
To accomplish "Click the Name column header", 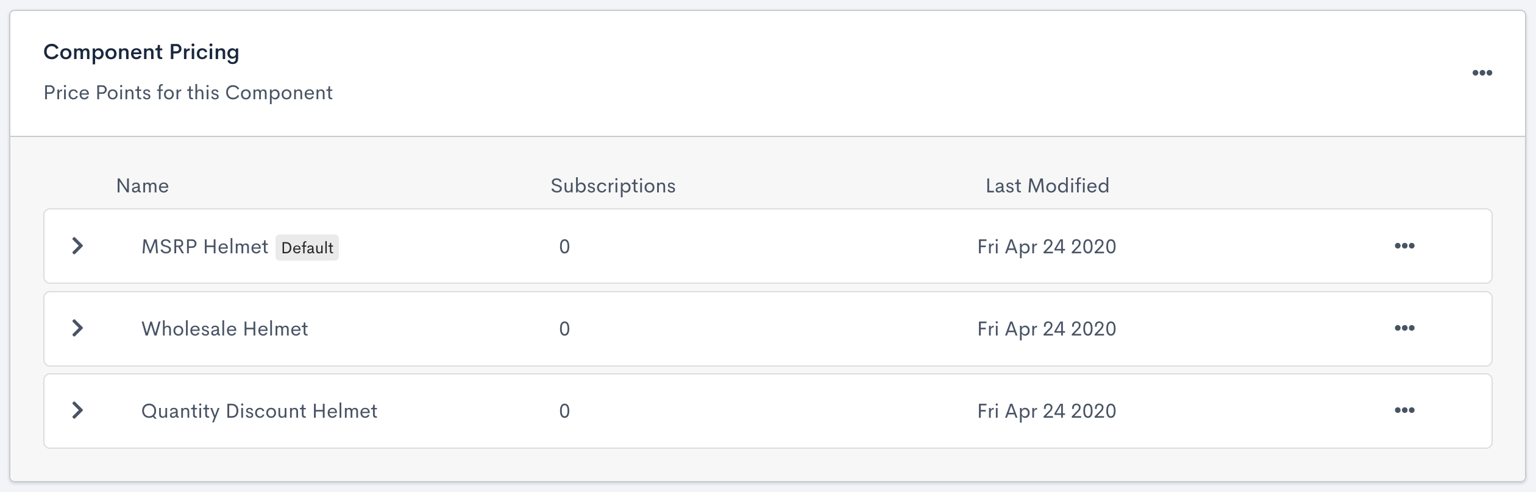I will pyautogui.click(x=143, y=186).
